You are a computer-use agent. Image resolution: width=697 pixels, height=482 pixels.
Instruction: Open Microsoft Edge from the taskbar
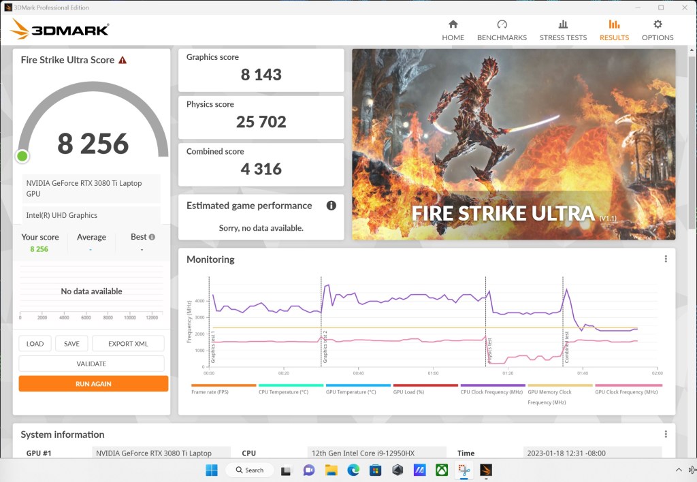pyautogui.click(x=353, y=470)
